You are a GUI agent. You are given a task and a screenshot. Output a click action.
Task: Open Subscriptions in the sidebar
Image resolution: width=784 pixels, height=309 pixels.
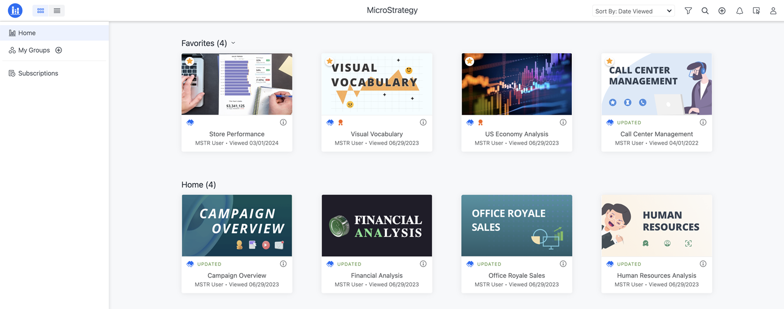[x=38, y=73]
